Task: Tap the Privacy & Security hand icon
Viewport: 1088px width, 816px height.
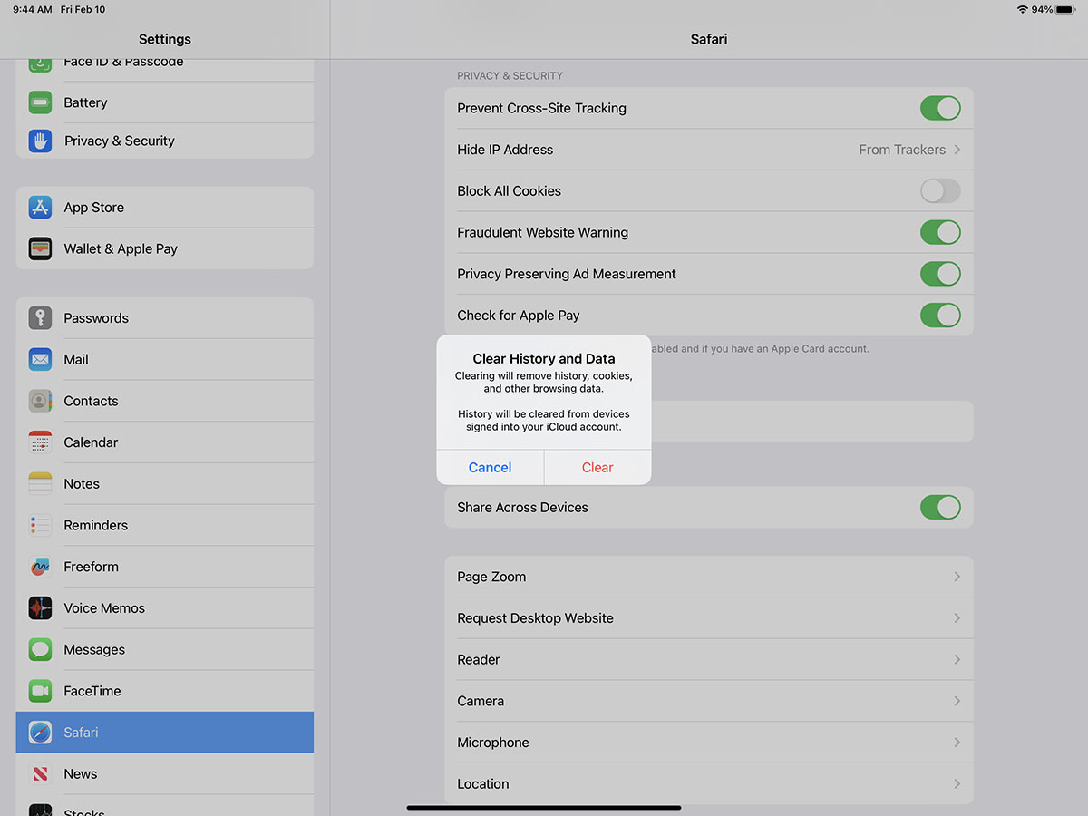Action: pos(40,141)
